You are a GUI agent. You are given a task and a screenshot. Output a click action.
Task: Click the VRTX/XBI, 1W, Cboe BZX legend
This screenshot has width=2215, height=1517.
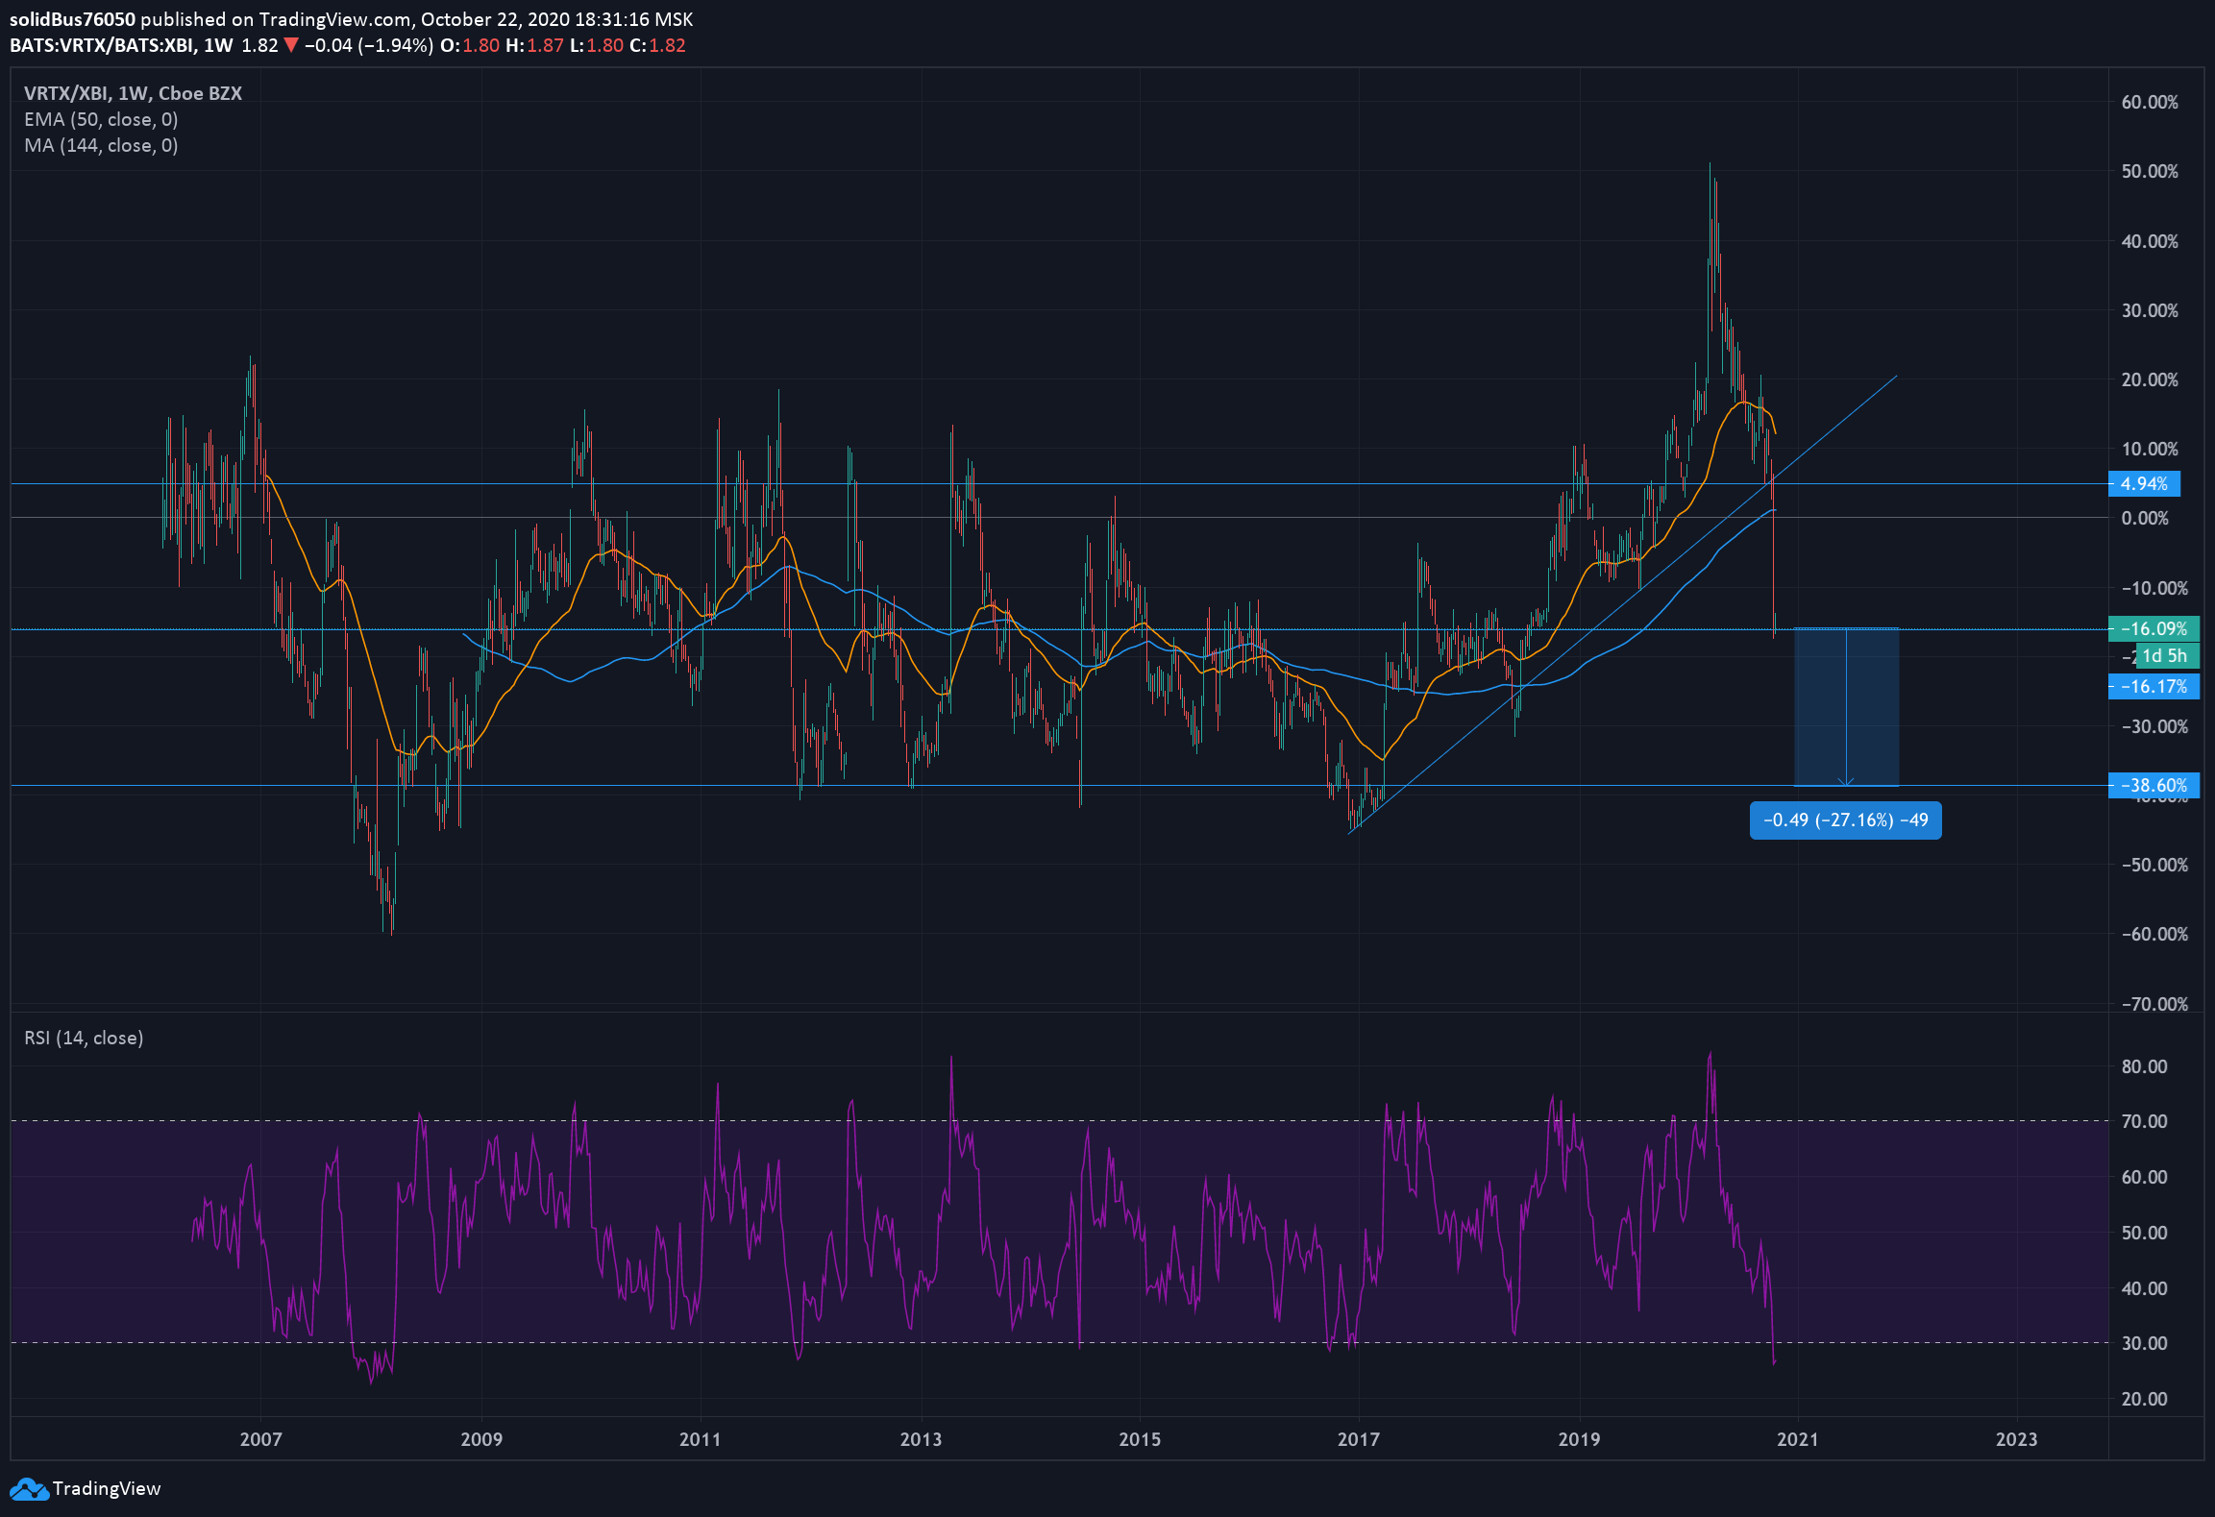(x=134, y=93)
